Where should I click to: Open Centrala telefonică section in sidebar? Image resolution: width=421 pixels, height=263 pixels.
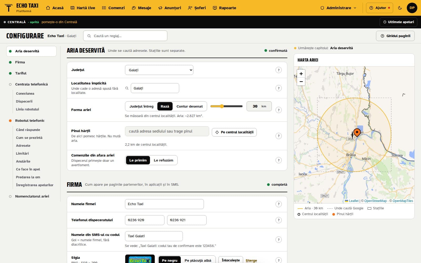tap(31, 84)
